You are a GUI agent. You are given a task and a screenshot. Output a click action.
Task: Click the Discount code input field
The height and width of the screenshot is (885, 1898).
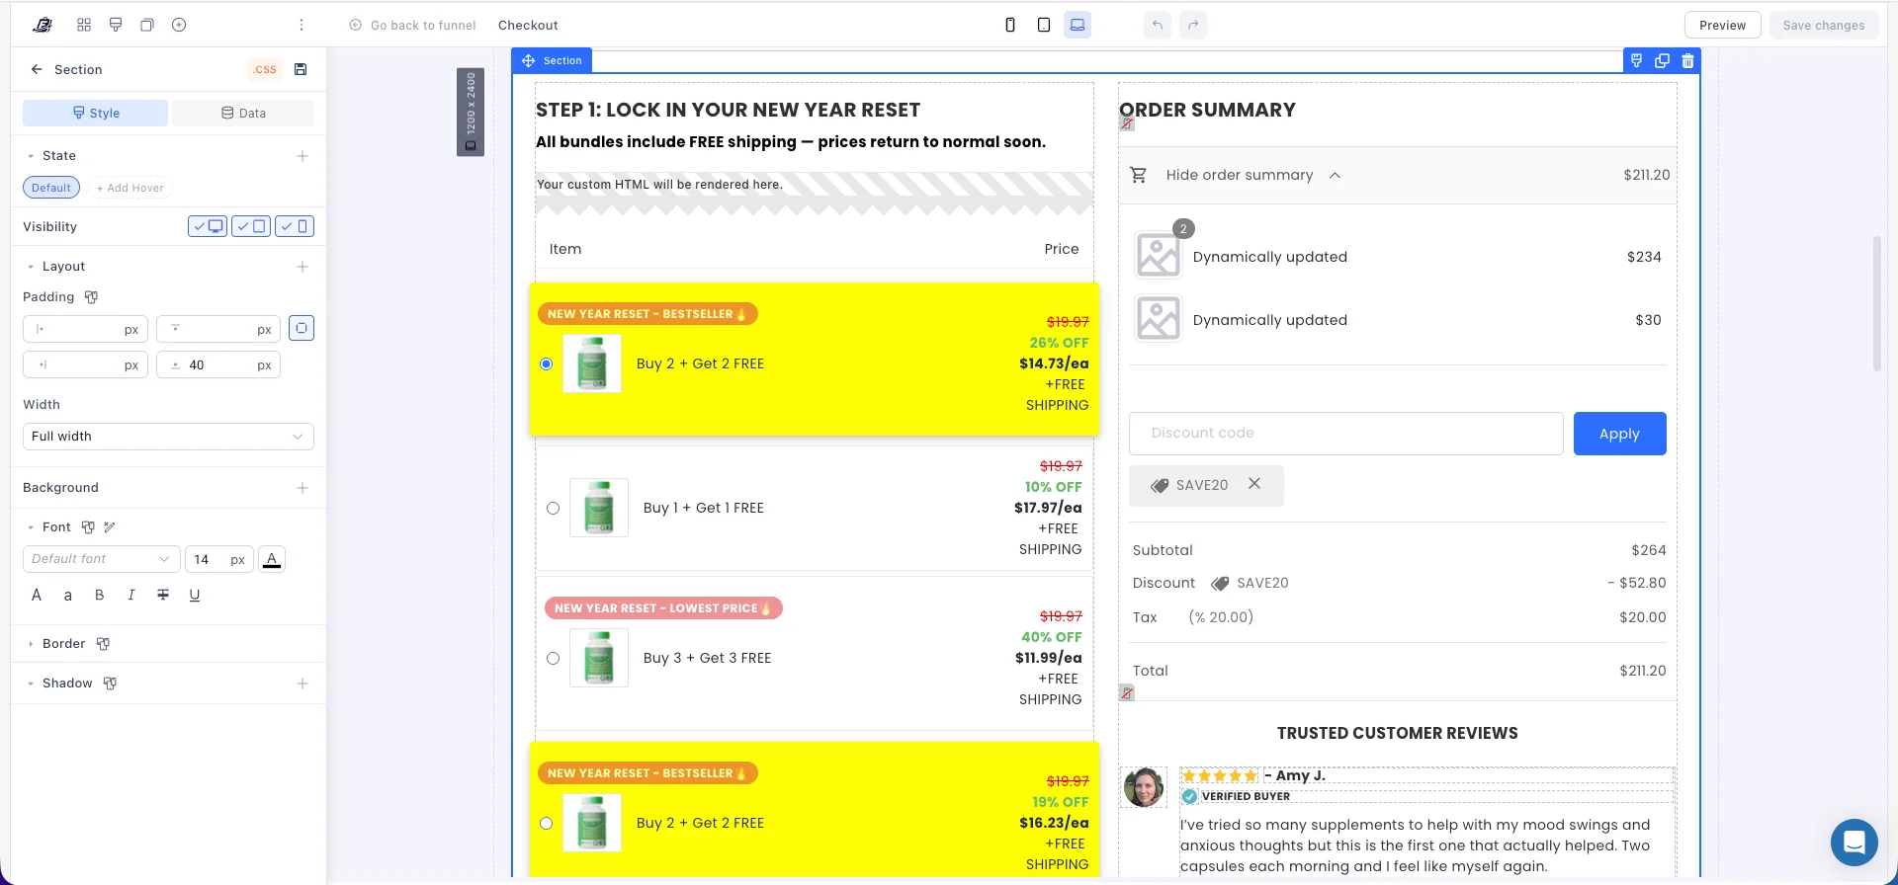1345,434
